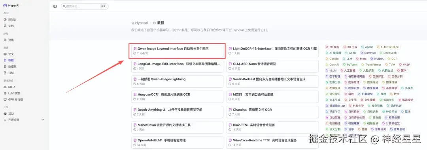Viewport: 427px width, 150px height.
Task: Open HunyuanOCR 腾讯混元端到端 OCR card
Action: 177,96
